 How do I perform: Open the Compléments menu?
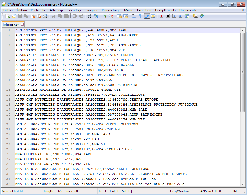pyautogui.click(x=165, y=10)
